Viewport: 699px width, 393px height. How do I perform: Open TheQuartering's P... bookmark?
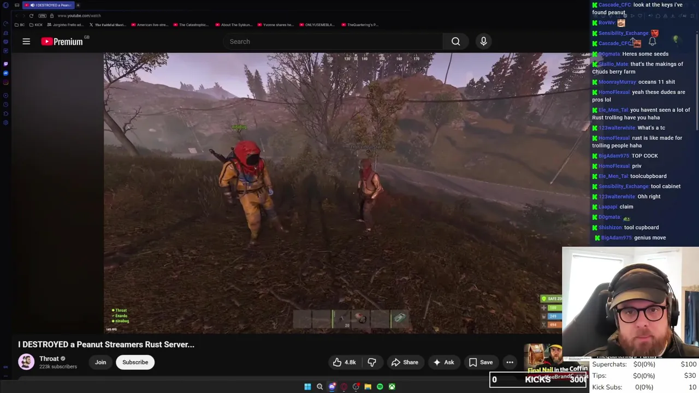[x=359, y=25]
